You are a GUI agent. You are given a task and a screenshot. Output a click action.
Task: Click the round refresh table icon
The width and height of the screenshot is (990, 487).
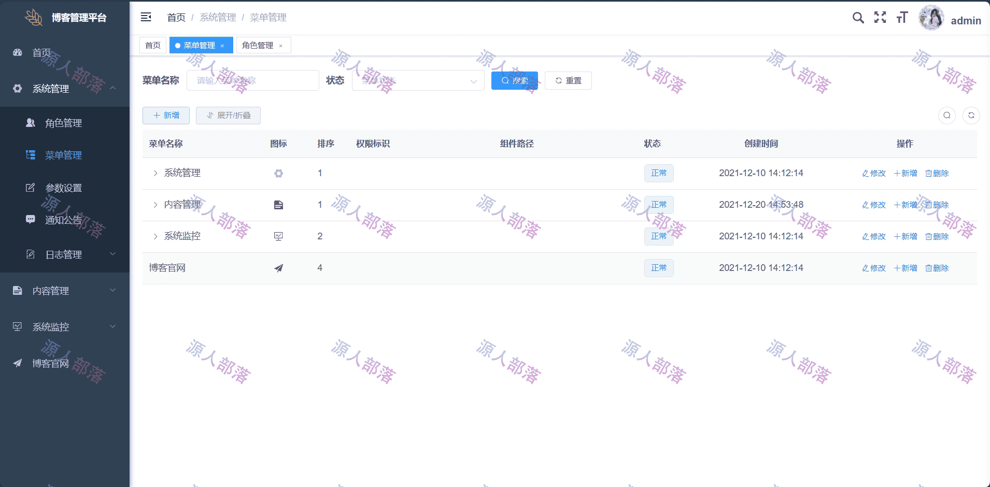pos(971,115)
